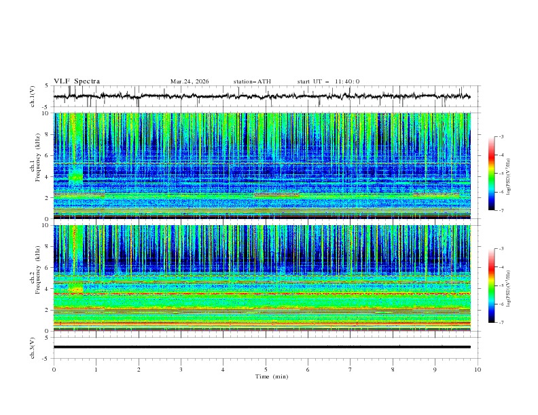Viewport: 538px width, 415px height.
Task: Click the 'Time (min)' axis label
Action: pyautogui.click(x=272, y=376)
